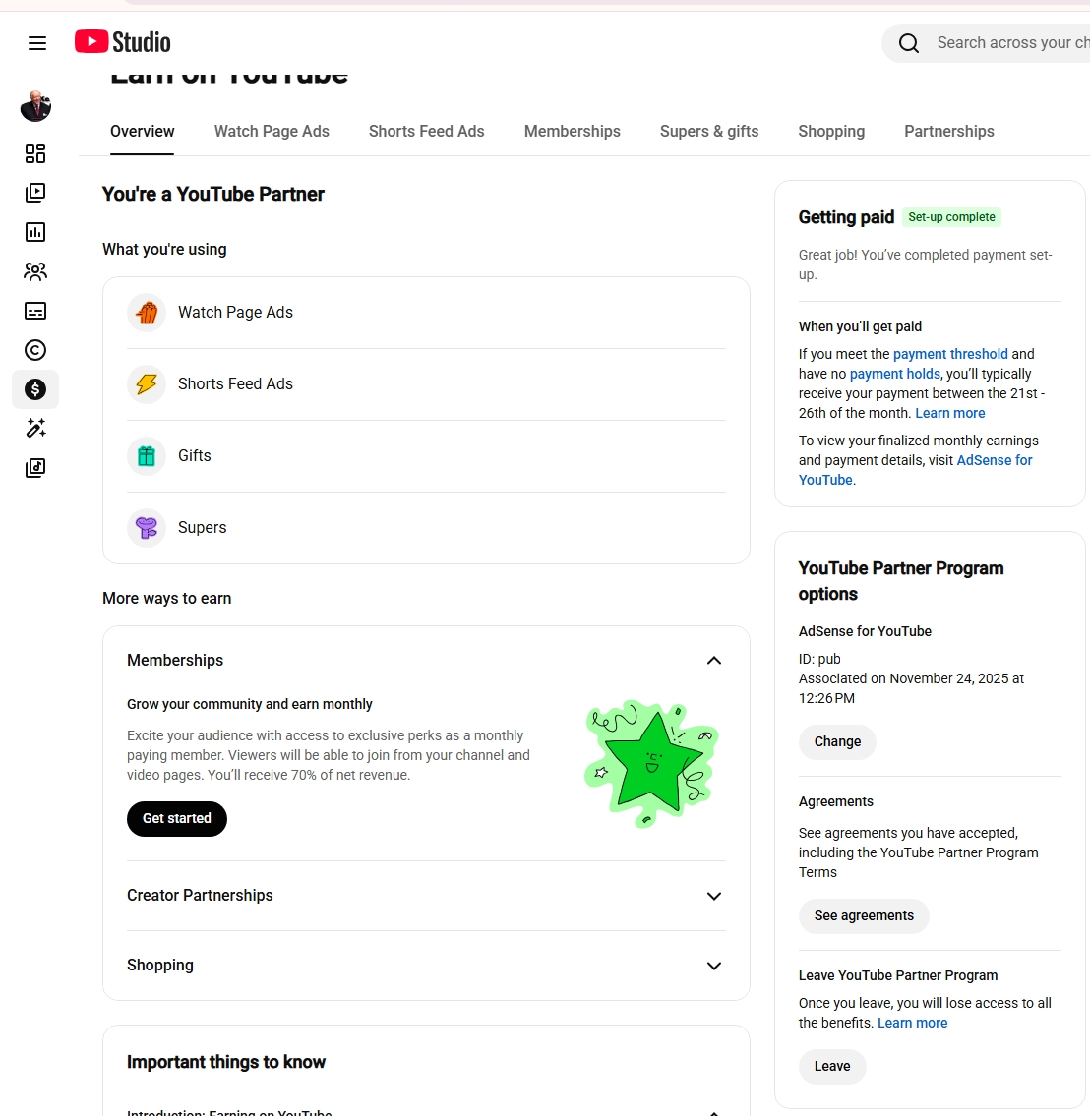Click the Supers row label
This screenshot has width=1090, height=1116.
point(203,528)
